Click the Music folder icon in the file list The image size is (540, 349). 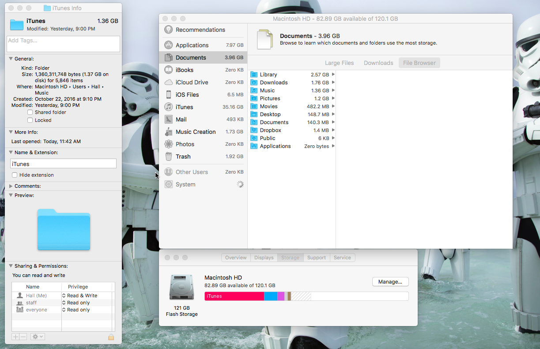[x=254, y=91]
